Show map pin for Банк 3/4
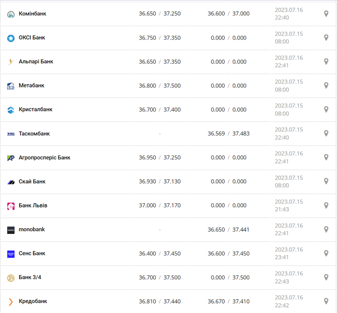The width and height of the screenshot is (337, 313). [326, 277]
